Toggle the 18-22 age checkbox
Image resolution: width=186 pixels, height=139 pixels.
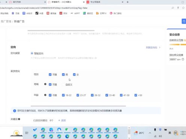63,95
